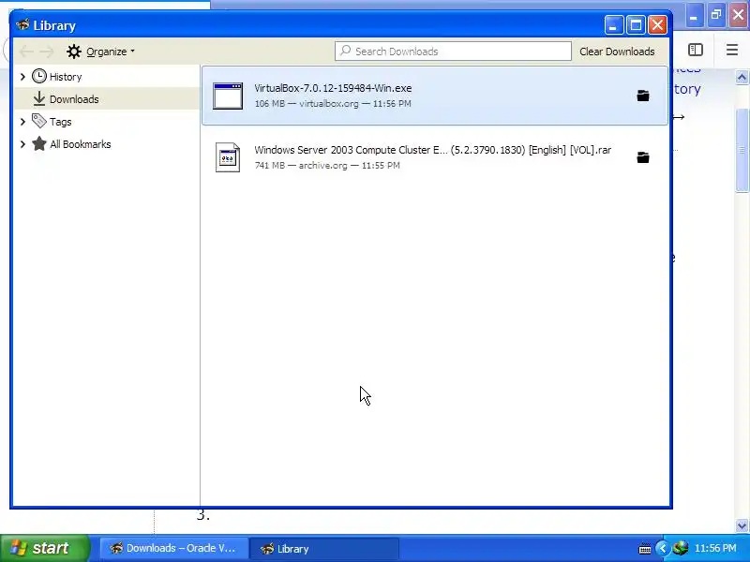Screen dimensions: 750x562
Task: Click the All Bookmarks star icon
Action: pyautogui.click(x=39, y=144)
